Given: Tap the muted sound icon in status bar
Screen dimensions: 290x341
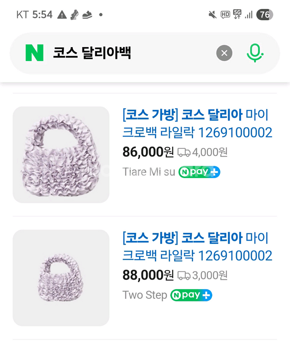Looking at the screenshot, I should (x=212, y=15).
